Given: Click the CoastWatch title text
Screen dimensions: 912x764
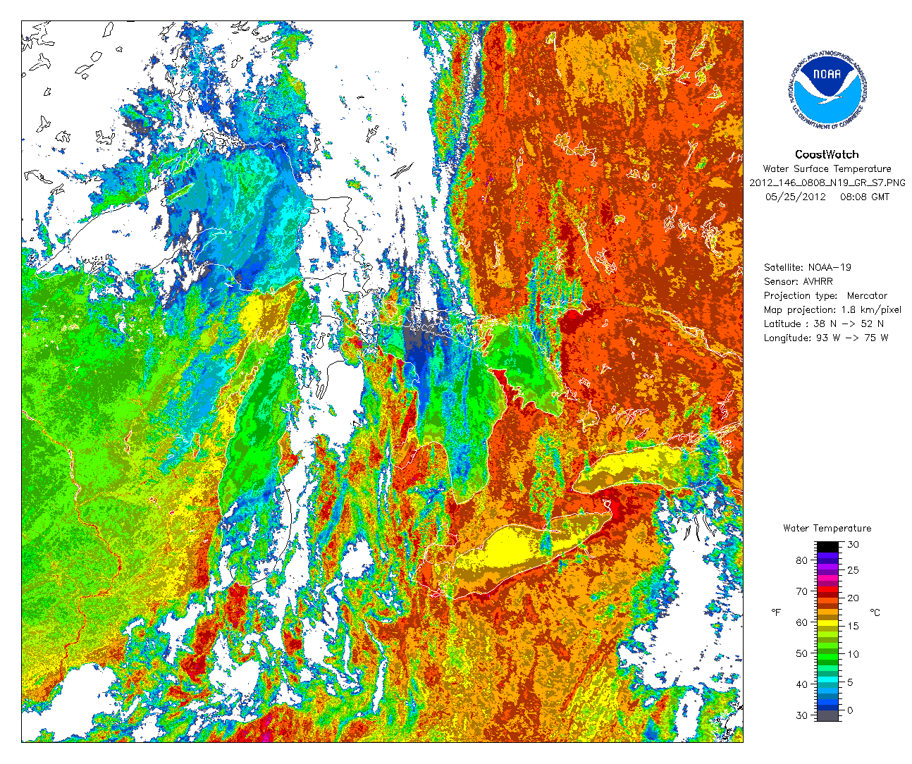Looking at the screenshot, I should 827,154.
